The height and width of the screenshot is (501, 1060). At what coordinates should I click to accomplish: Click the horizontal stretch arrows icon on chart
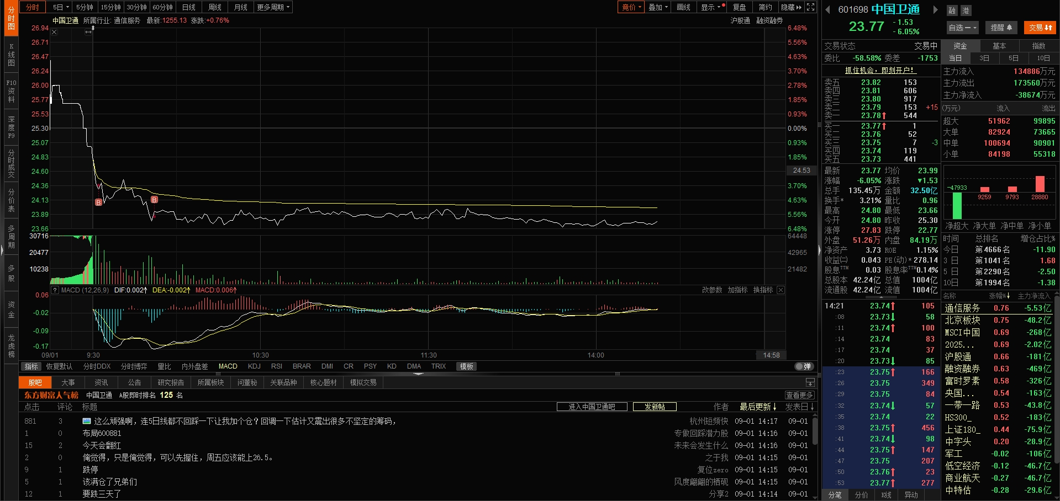coord(88,32)
